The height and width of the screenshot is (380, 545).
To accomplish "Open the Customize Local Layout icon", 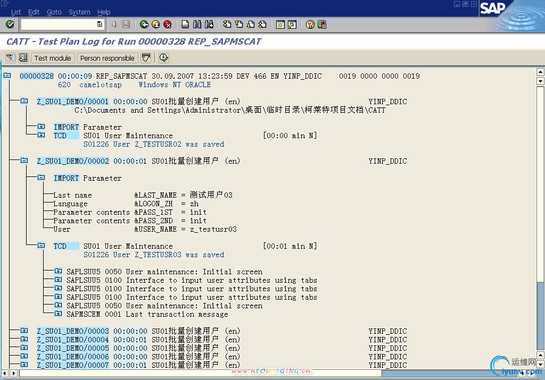I will tap(322, 24).
